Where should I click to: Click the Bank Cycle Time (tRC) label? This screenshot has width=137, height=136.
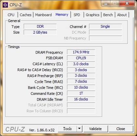point(45,88)
